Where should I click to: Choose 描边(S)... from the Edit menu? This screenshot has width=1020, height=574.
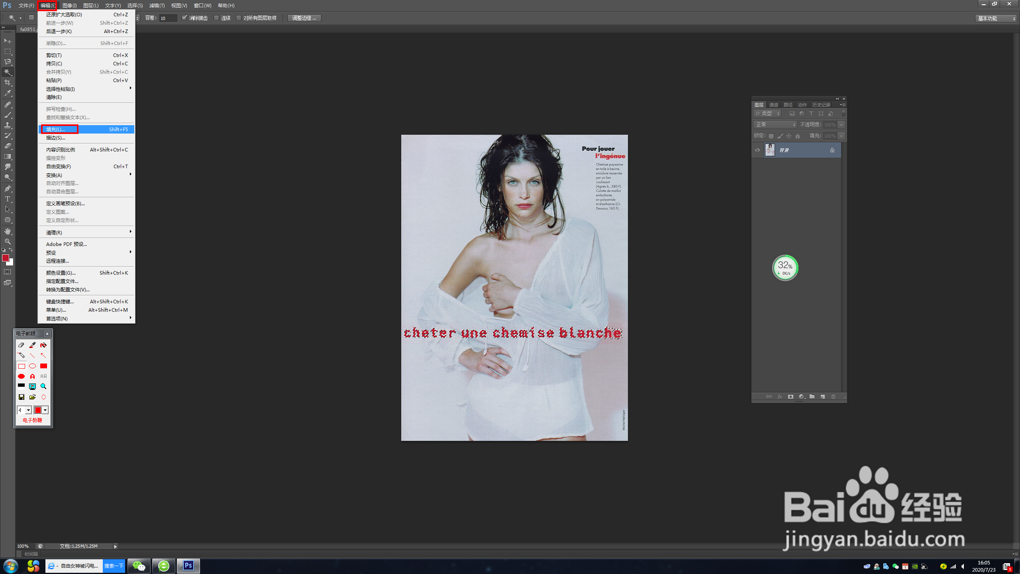pos(56,138)
